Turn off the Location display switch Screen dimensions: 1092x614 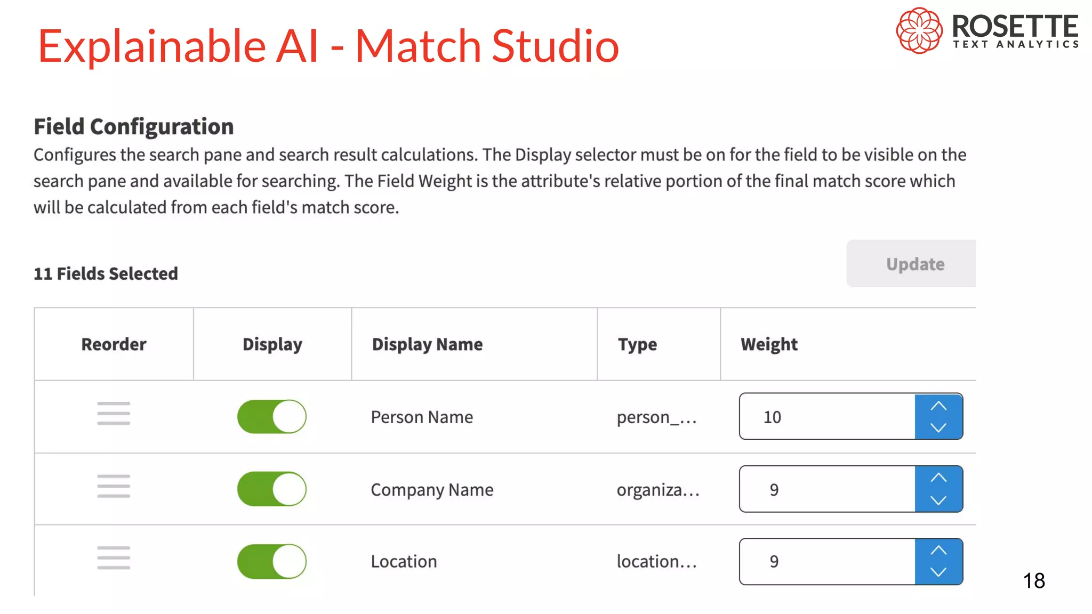[272, 561]
